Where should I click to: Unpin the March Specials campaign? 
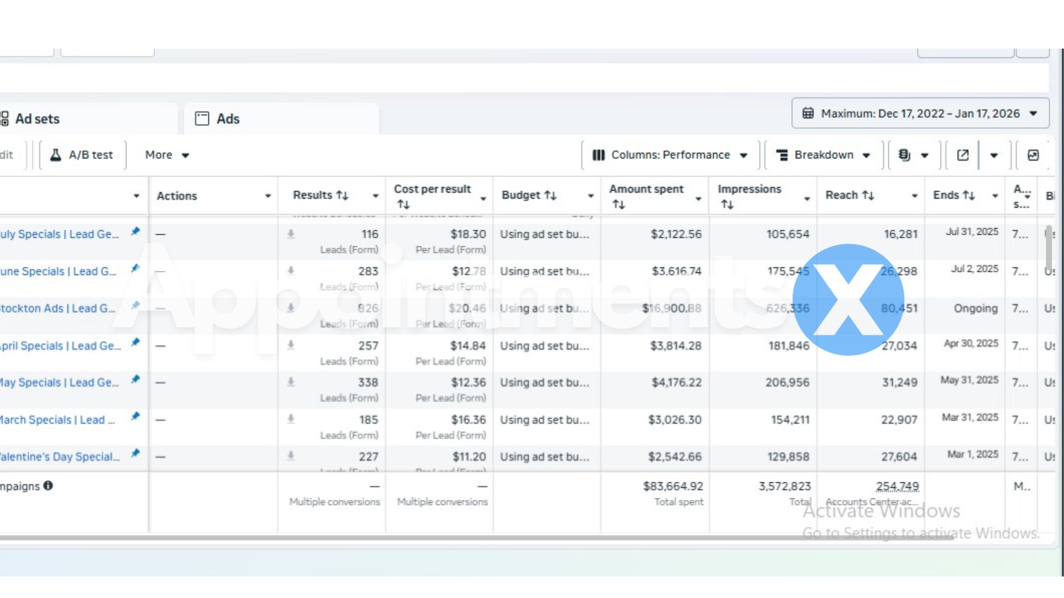pos(135,417)
